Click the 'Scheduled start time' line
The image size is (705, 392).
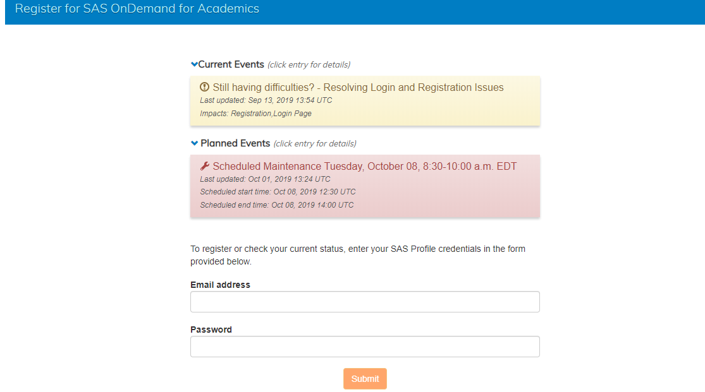(278, 192)
